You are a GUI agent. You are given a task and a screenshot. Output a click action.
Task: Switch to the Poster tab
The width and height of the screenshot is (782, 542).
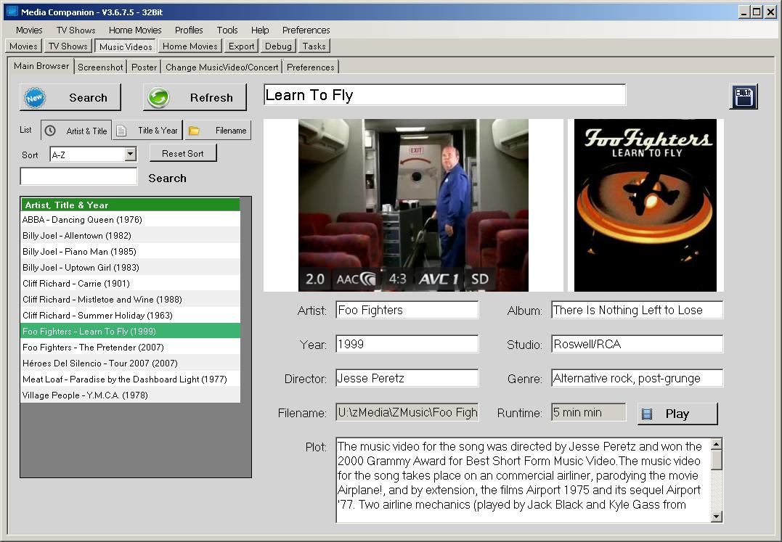click(x=144, y=67)
